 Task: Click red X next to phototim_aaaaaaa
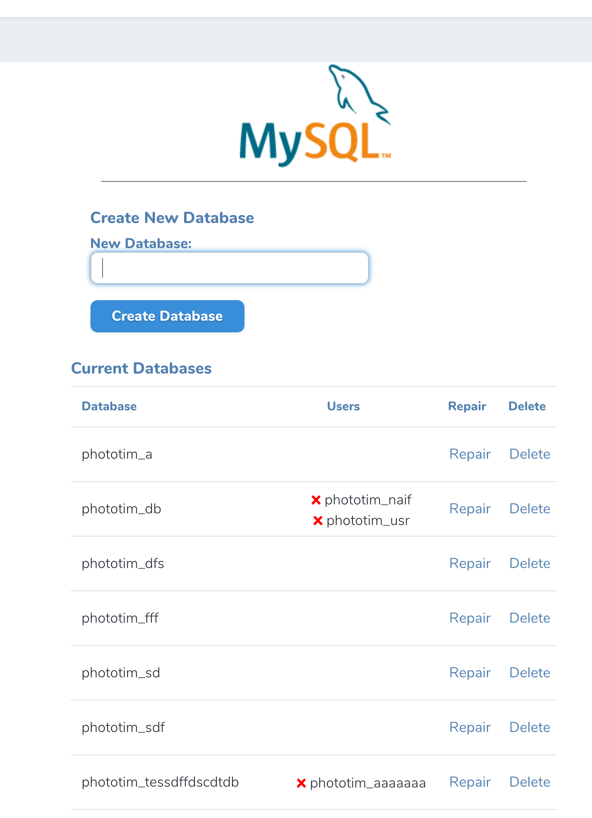pos(301,783)
